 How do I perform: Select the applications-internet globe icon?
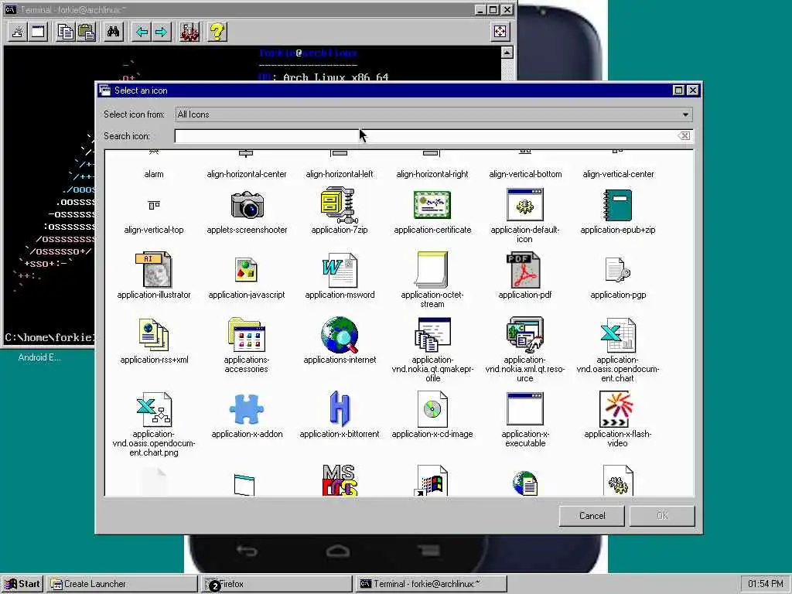340,334
